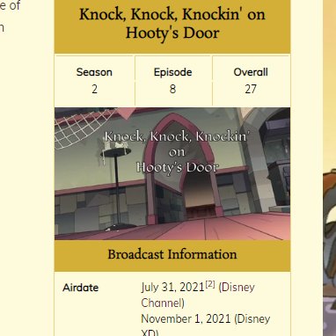Click the season number '2'
The width and height of the screenshot is (336, 336).
pos(94,89)
